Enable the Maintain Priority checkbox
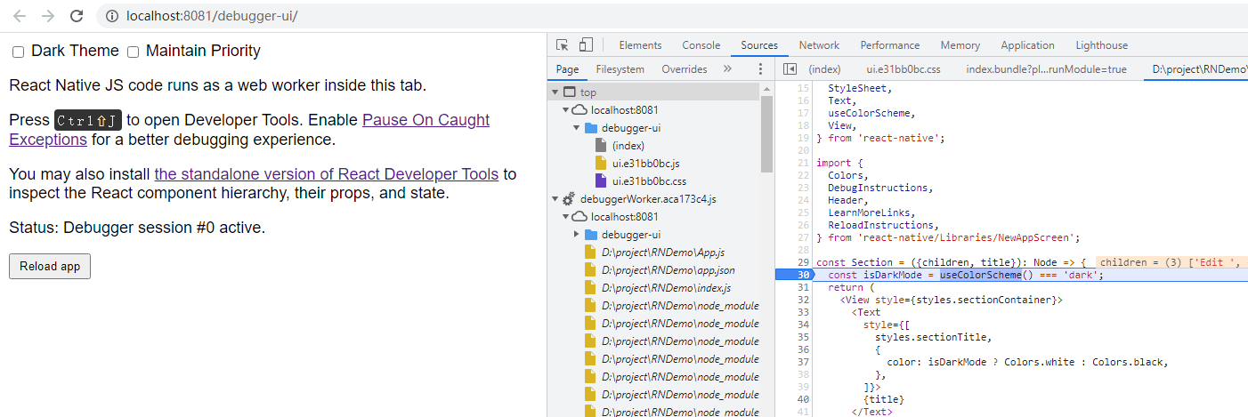The height and width of the screenshot is (417, 1248). [x=133, y=52]
